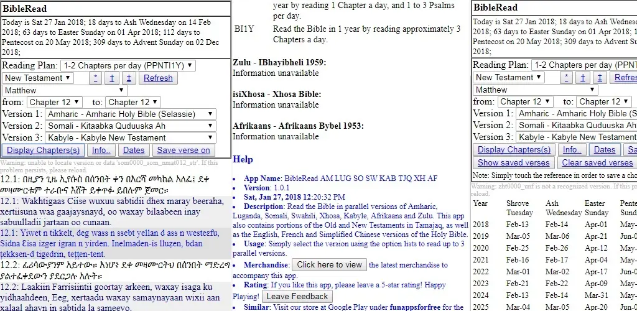Click BibleRead title in left panel
Screen dimensions: 637x311
(25, 9)
